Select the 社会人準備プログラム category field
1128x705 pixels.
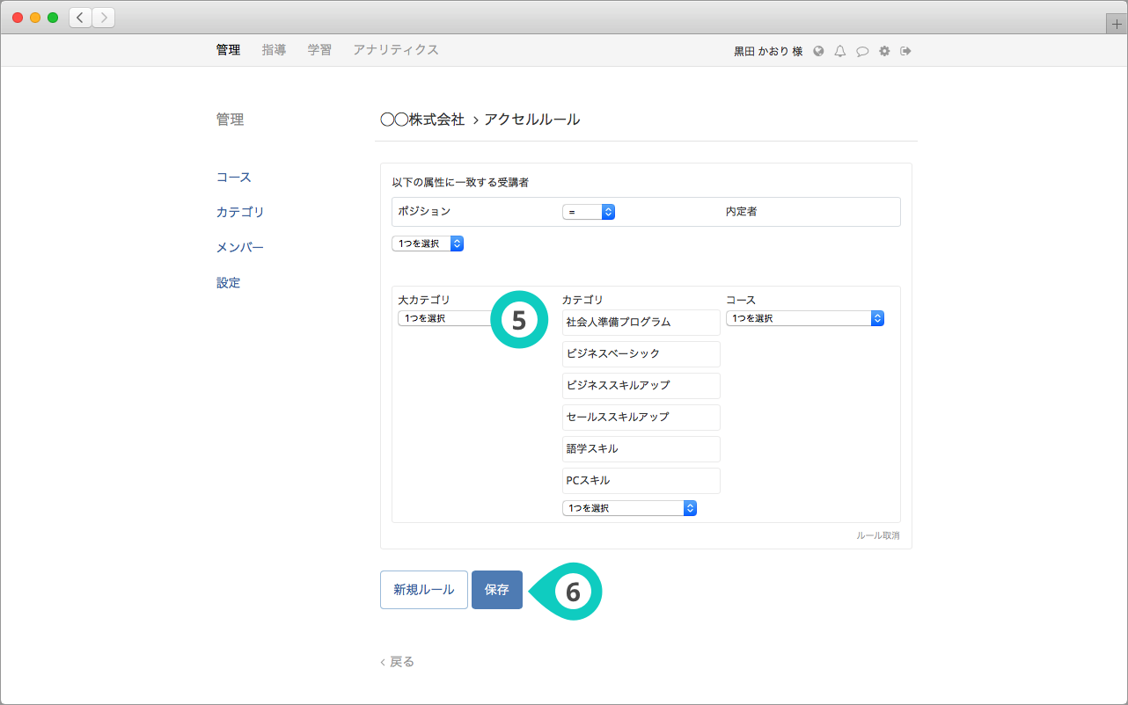point(641,323)
